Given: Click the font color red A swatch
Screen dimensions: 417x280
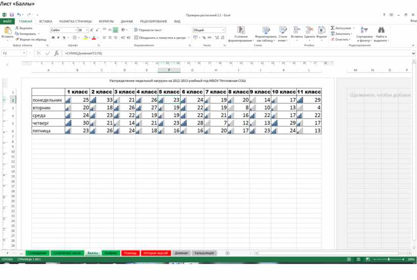Looking at the screenshot, I should tap(94, 38).
